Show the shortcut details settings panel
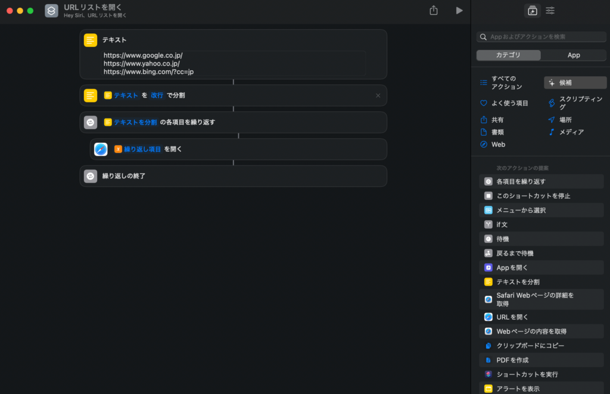The width and height of the screenshot is (610, 394). point(550,10)
